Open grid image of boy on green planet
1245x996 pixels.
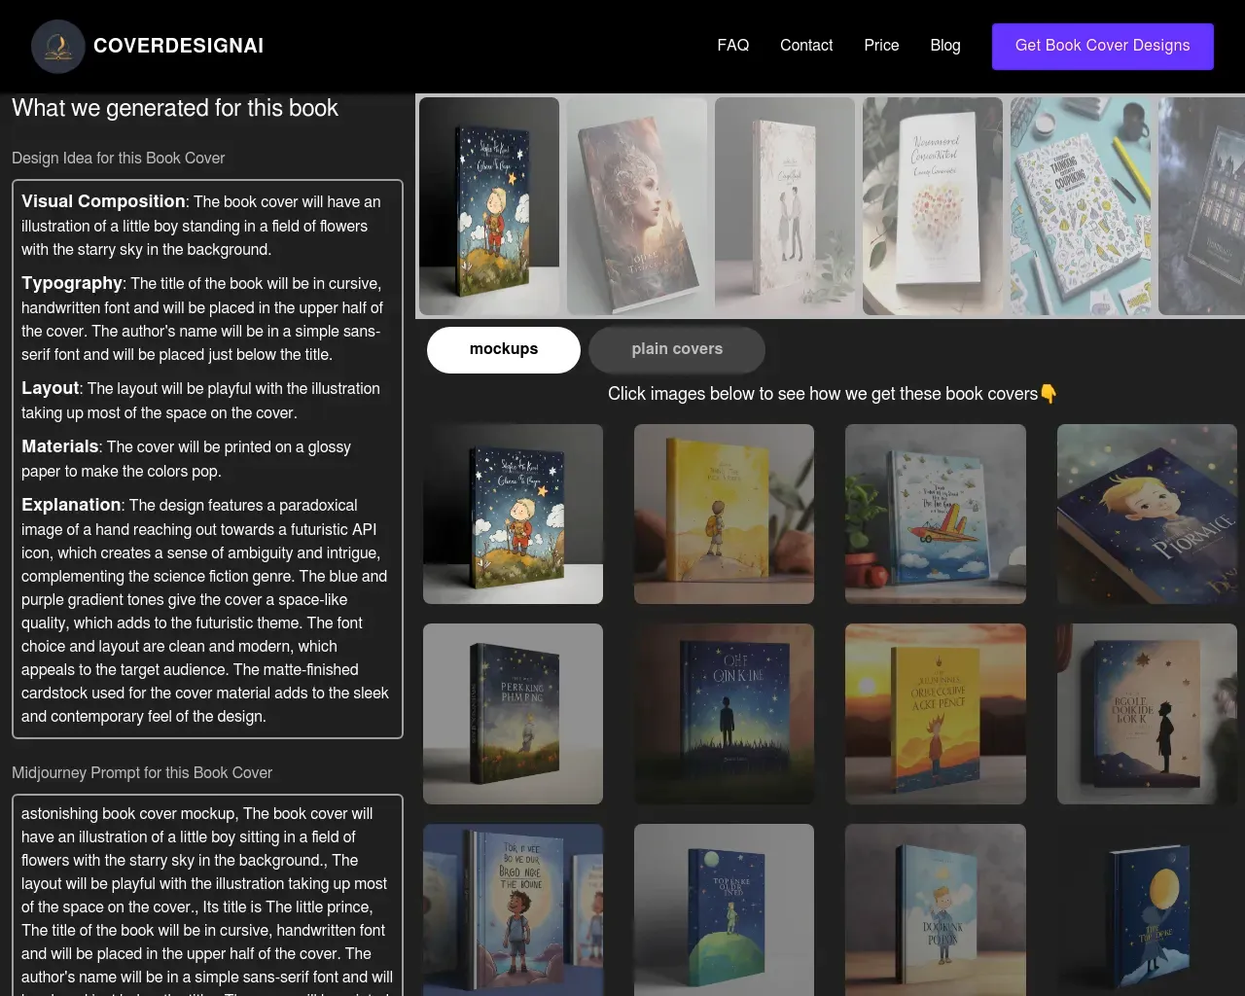pyautogui.click(x=724, y=910)
